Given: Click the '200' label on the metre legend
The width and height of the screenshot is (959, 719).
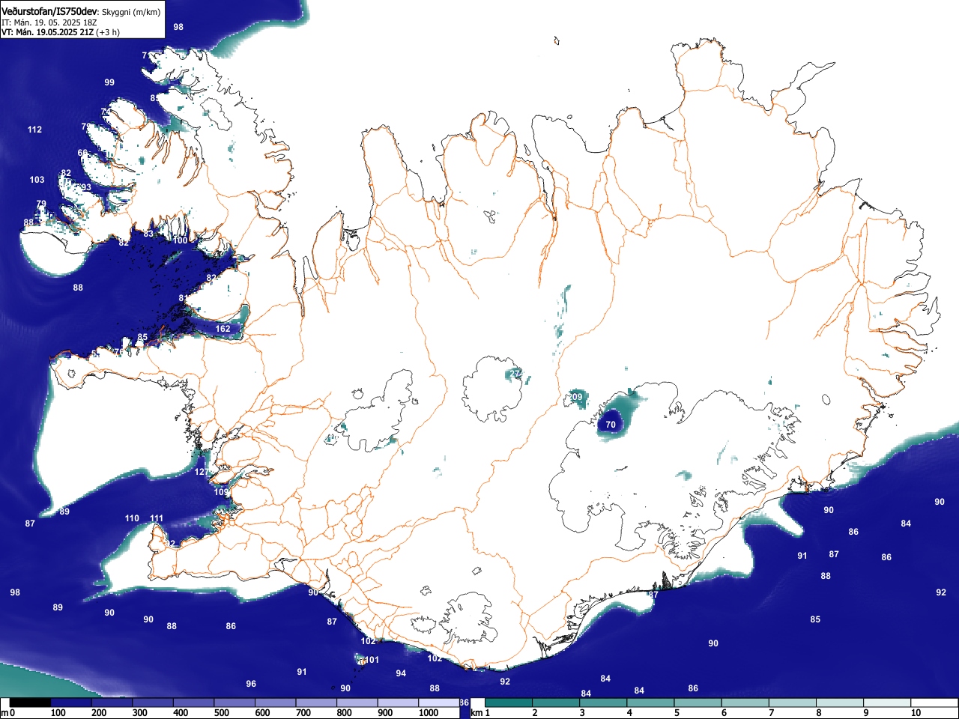Looking at the screenshot, I should 99,713.
